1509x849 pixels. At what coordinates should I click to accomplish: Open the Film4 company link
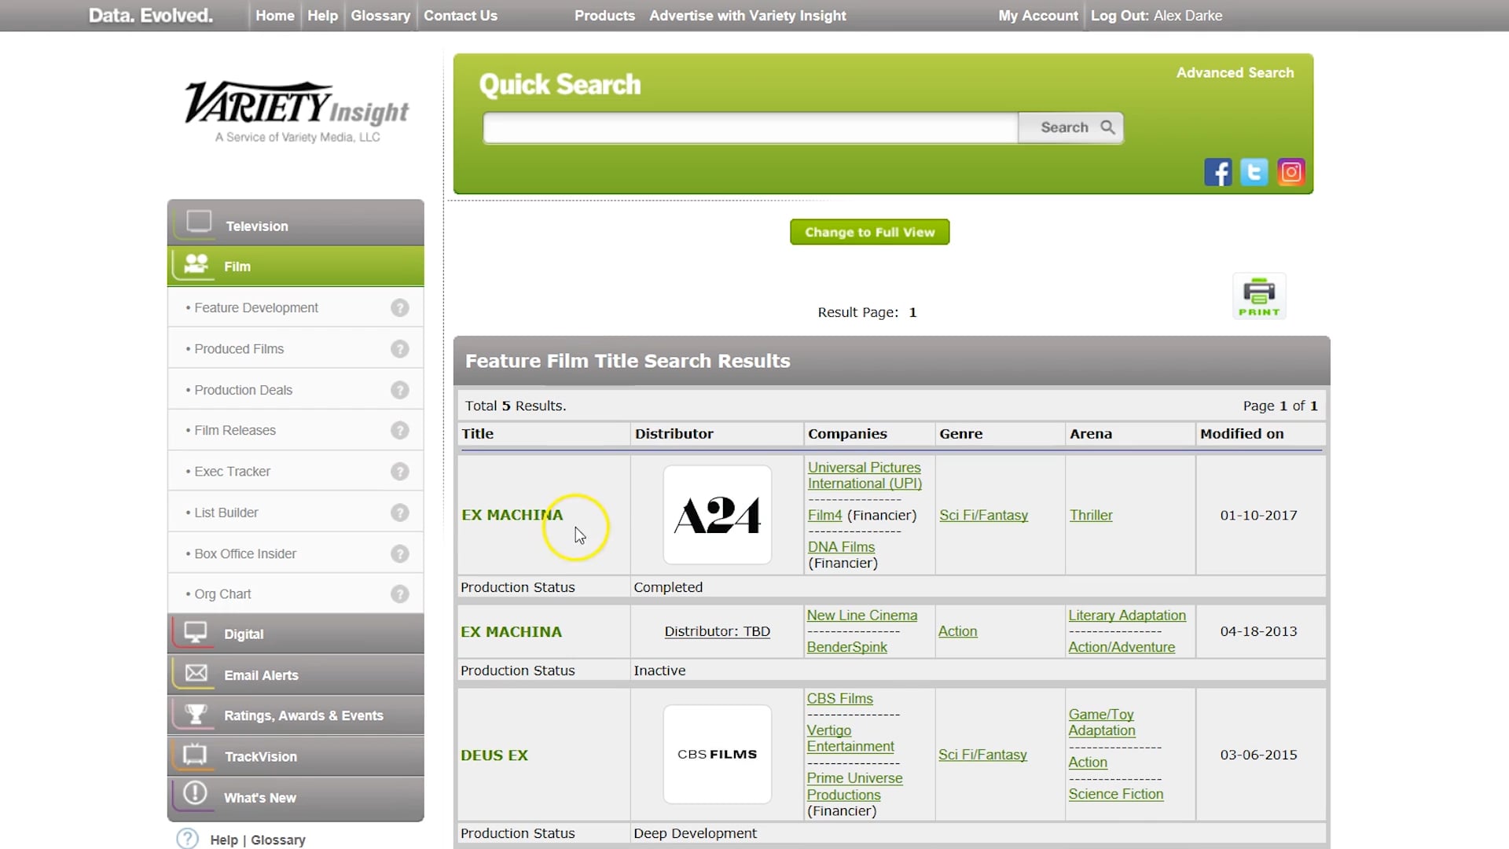824,516
